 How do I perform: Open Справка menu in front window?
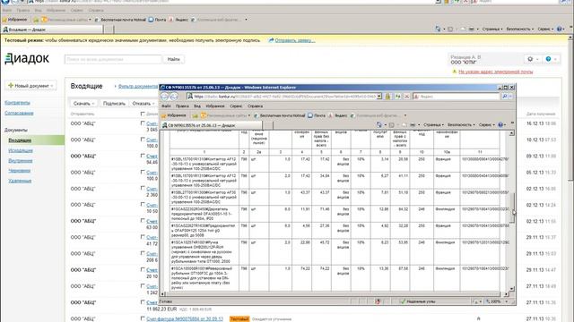coord(255,106)
